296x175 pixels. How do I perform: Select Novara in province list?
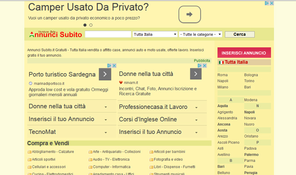250,118
